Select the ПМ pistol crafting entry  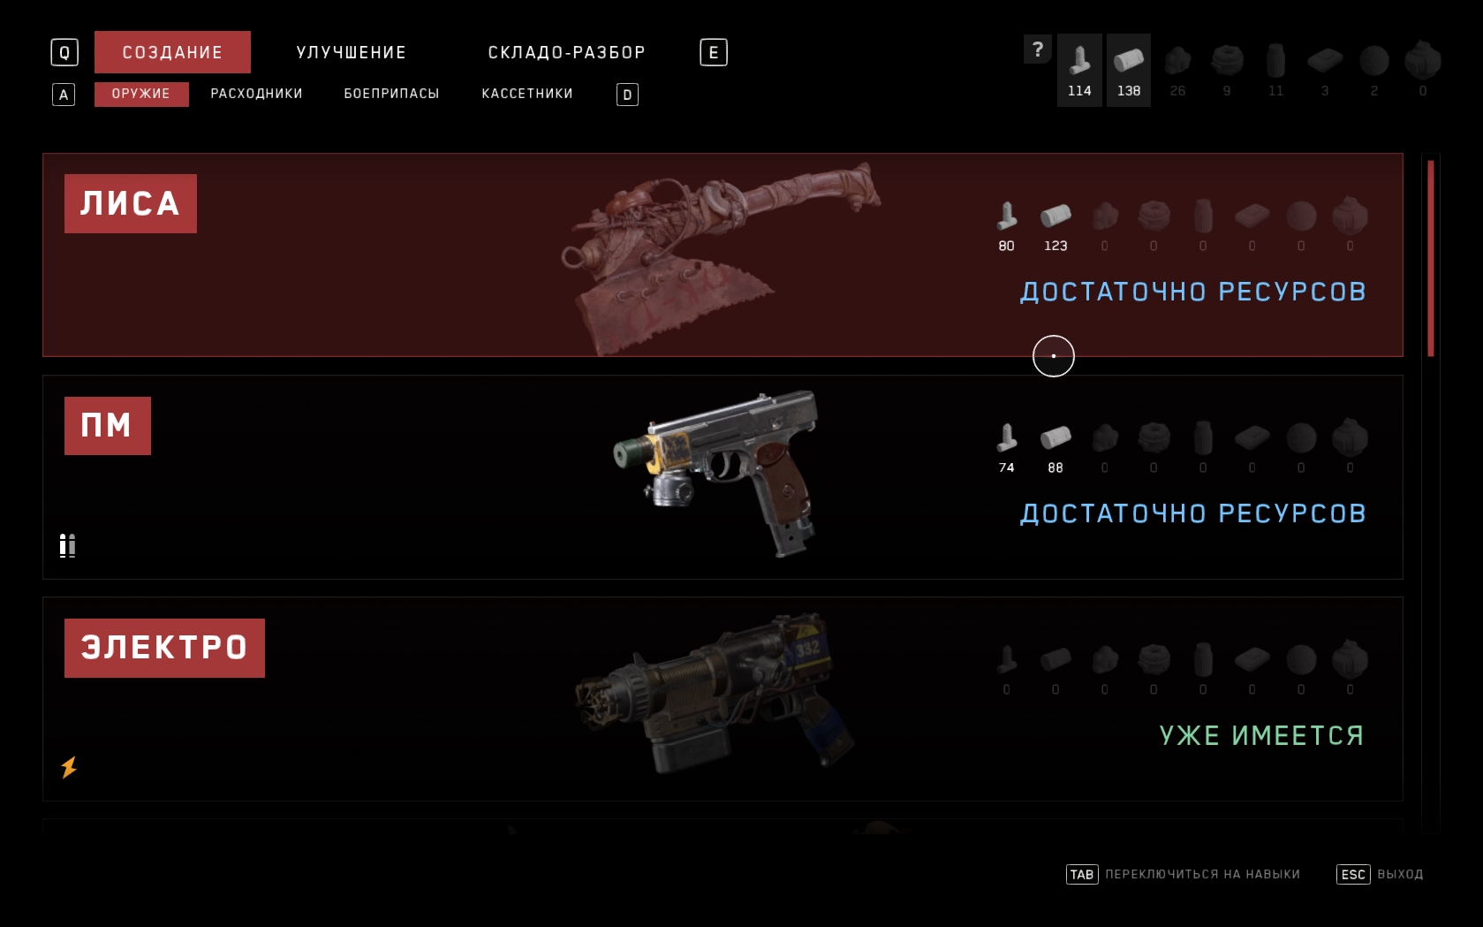[723, 477]
